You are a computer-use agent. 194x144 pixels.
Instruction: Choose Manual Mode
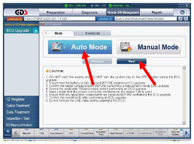(149, 47)
